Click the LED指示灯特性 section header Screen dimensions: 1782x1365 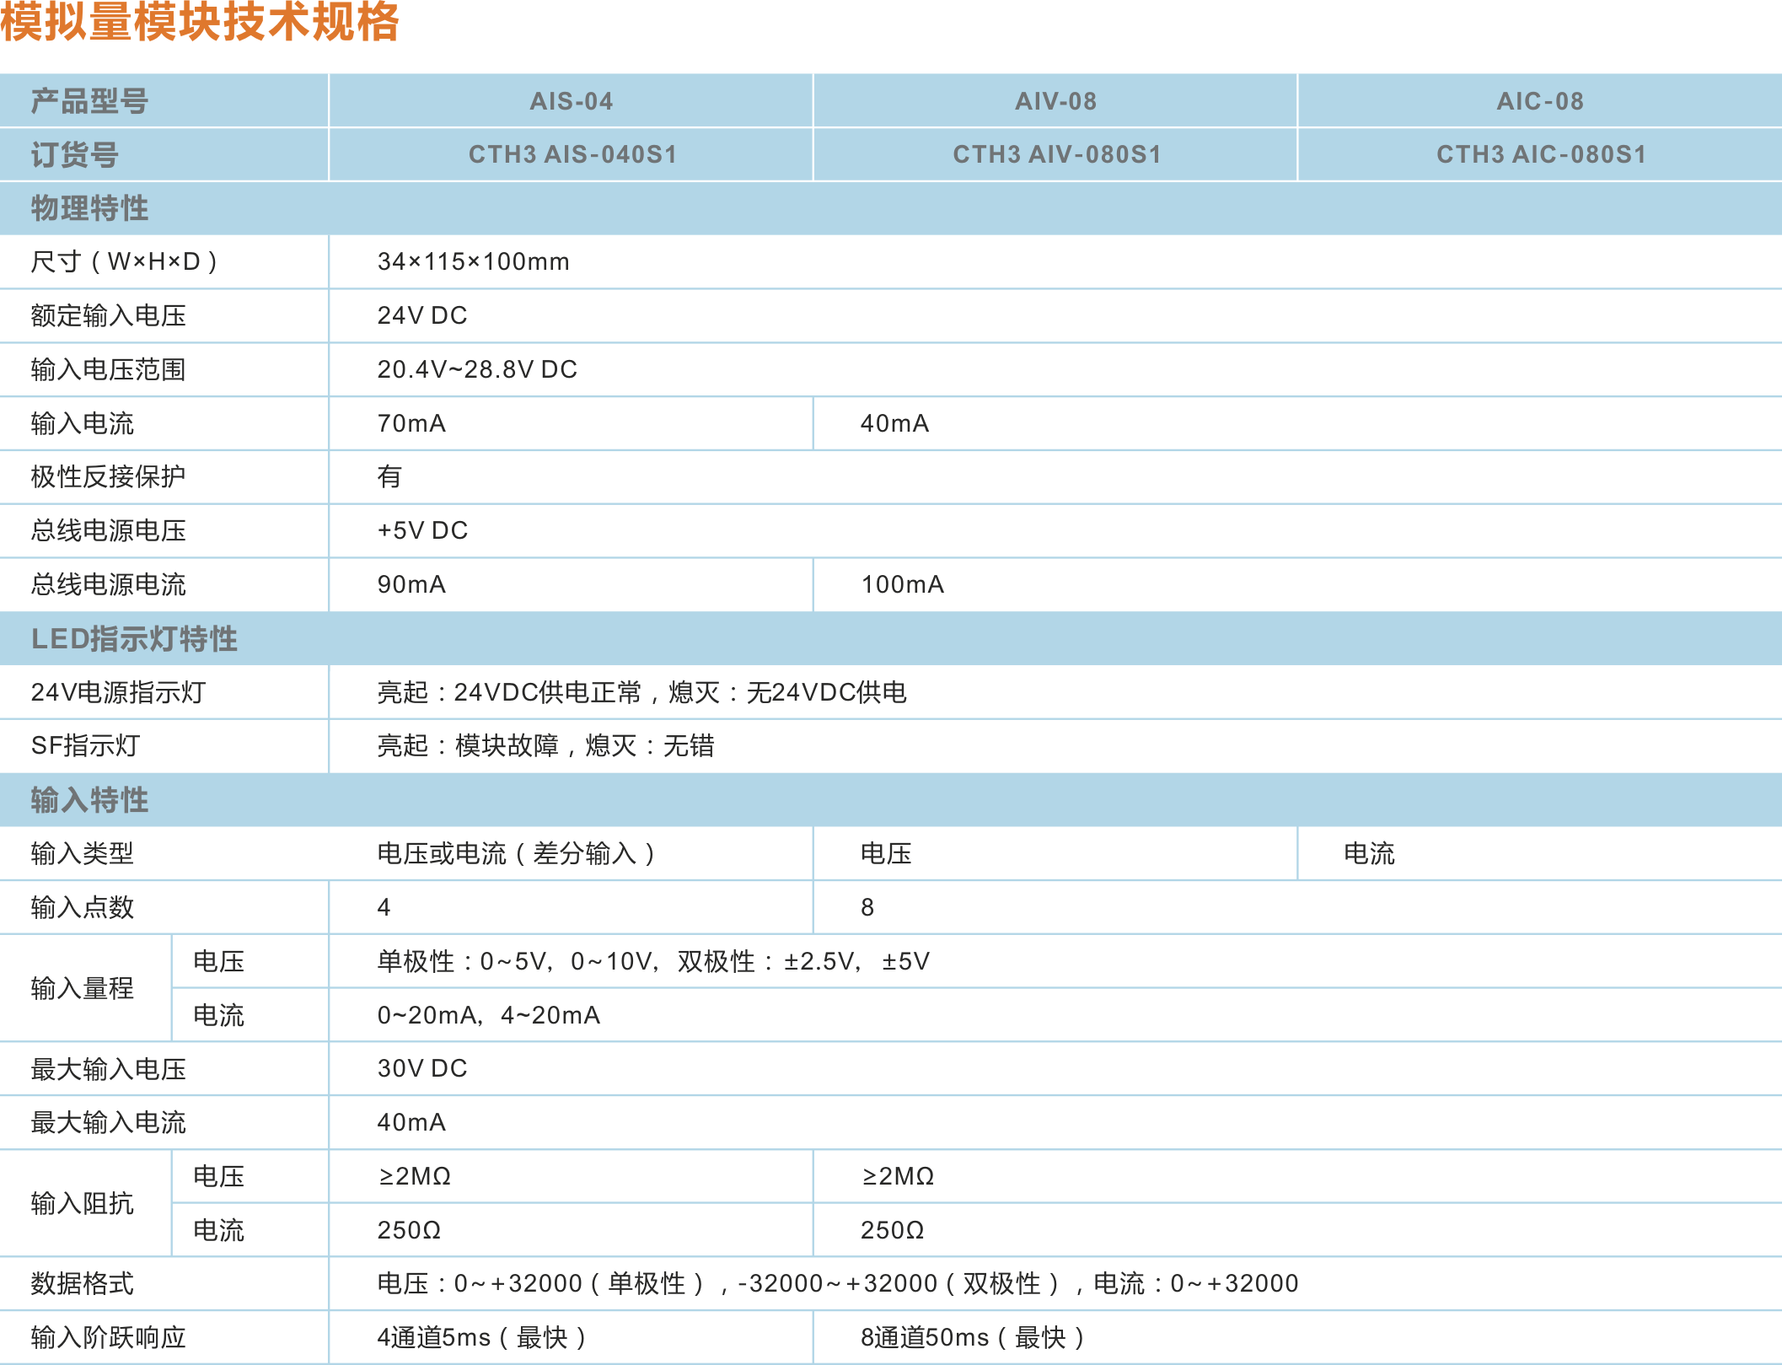134,638
